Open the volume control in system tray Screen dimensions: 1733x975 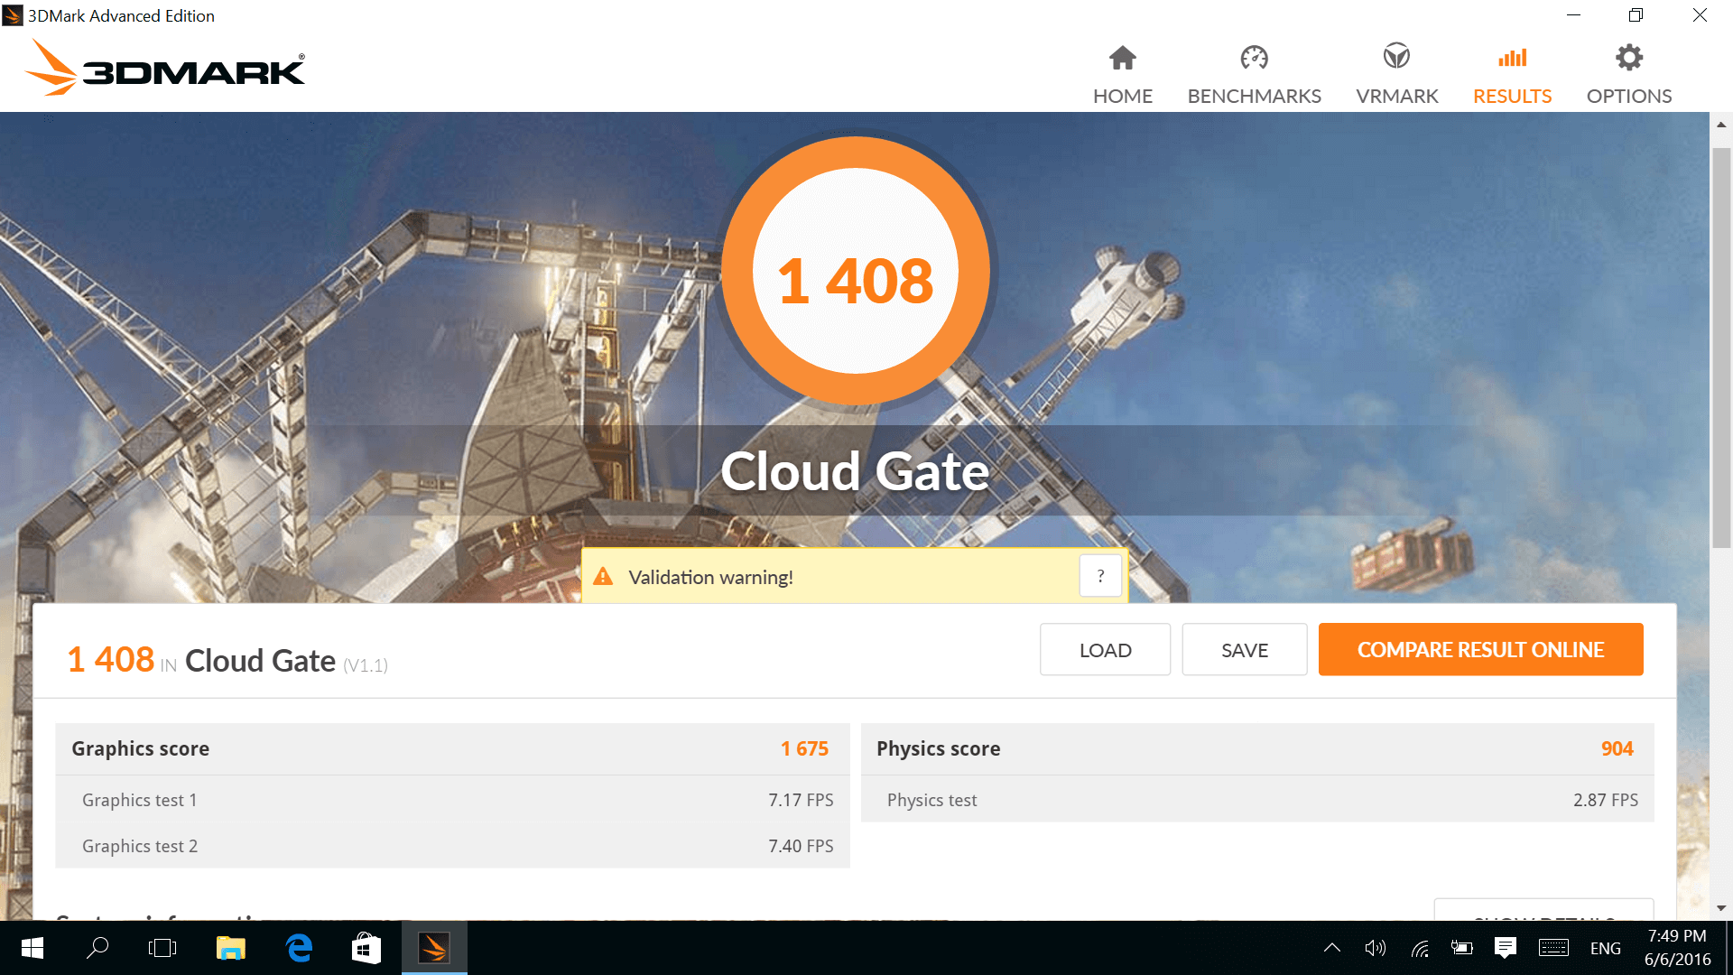pyautogui.click(x=1375, y=948)
